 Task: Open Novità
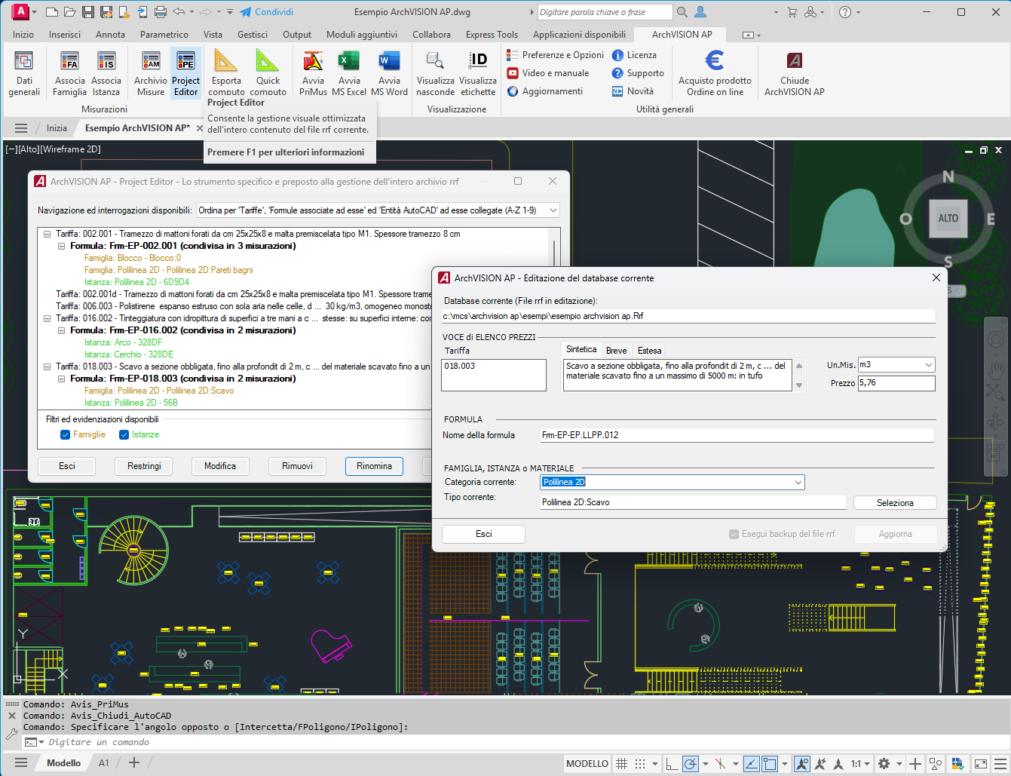[x=633, y=91]
